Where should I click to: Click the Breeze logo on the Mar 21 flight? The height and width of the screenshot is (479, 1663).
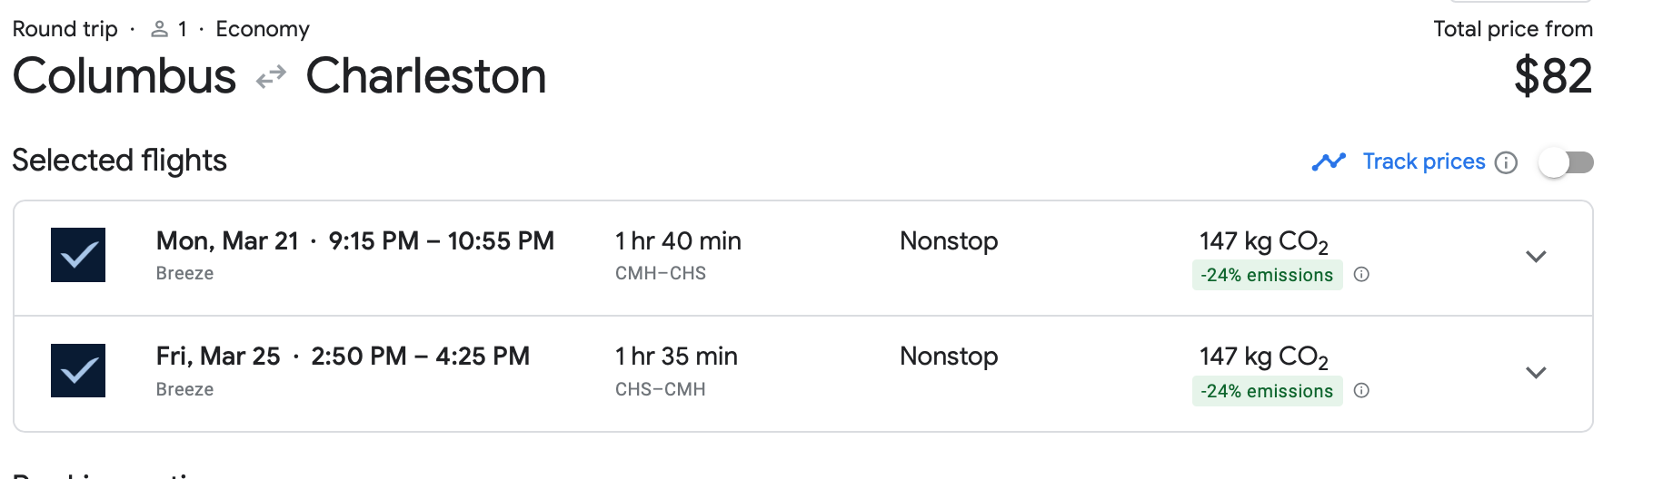pyautogui.click(x=78, y=255)
